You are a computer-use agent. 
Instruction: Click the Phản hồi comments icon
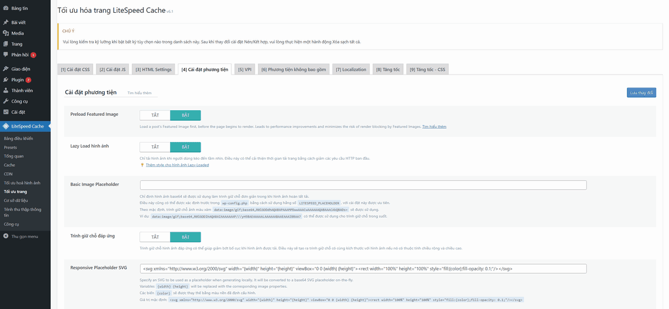(6, 55)
